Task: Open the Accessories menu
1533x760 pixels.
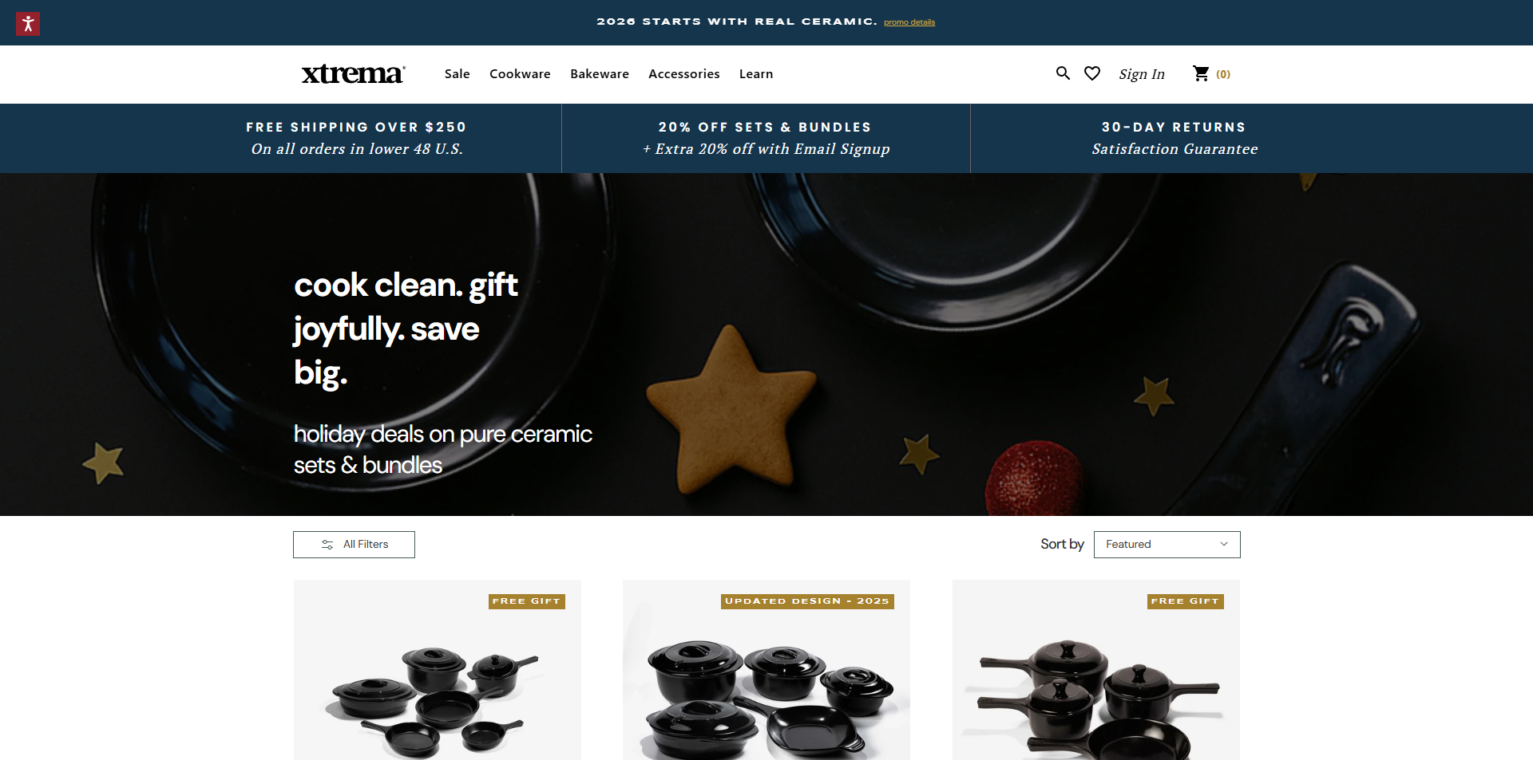Action: [684, 74]
